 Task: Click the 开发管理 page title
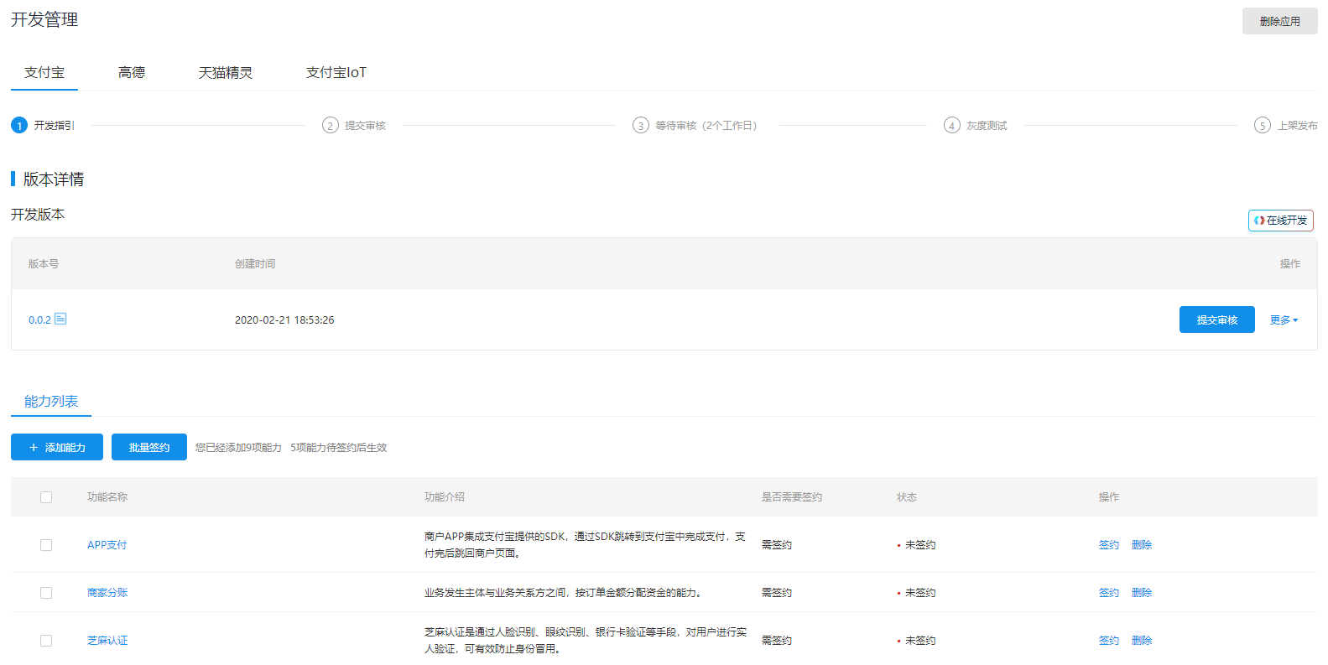[x=44, y=19]
